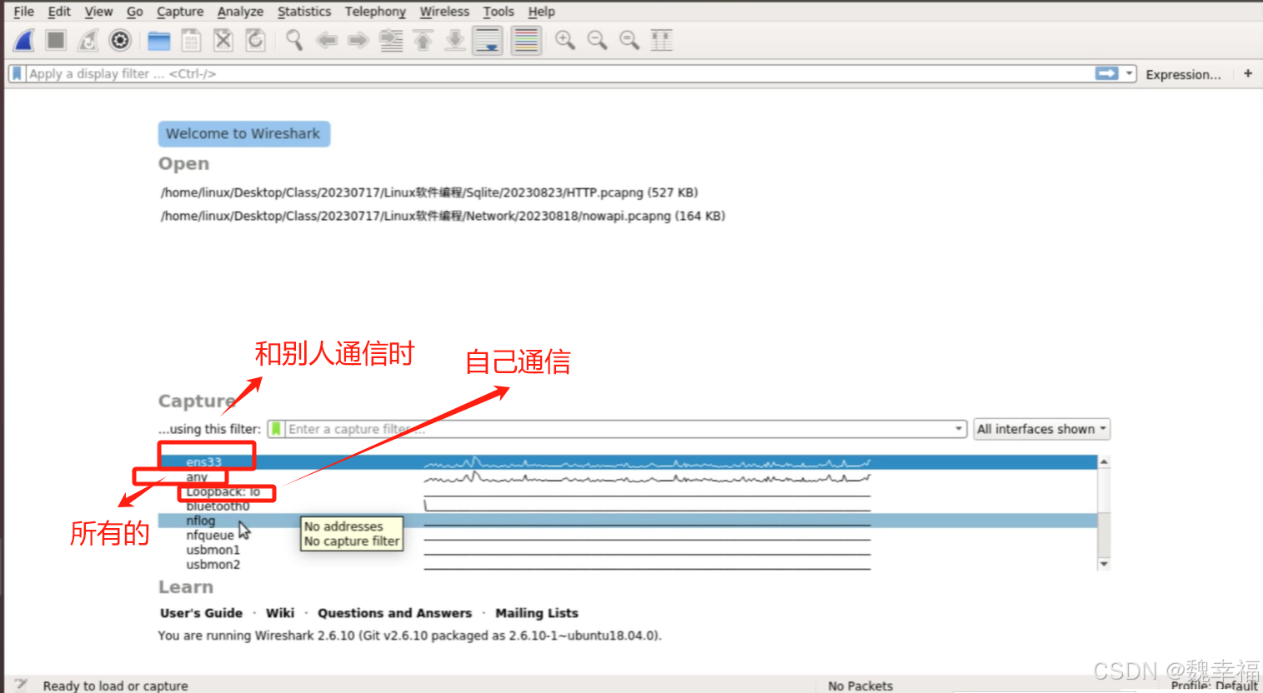Add display filter button with plus icon
The width and height of the screenshot is (1263, 693).
tap(1248, 73)
